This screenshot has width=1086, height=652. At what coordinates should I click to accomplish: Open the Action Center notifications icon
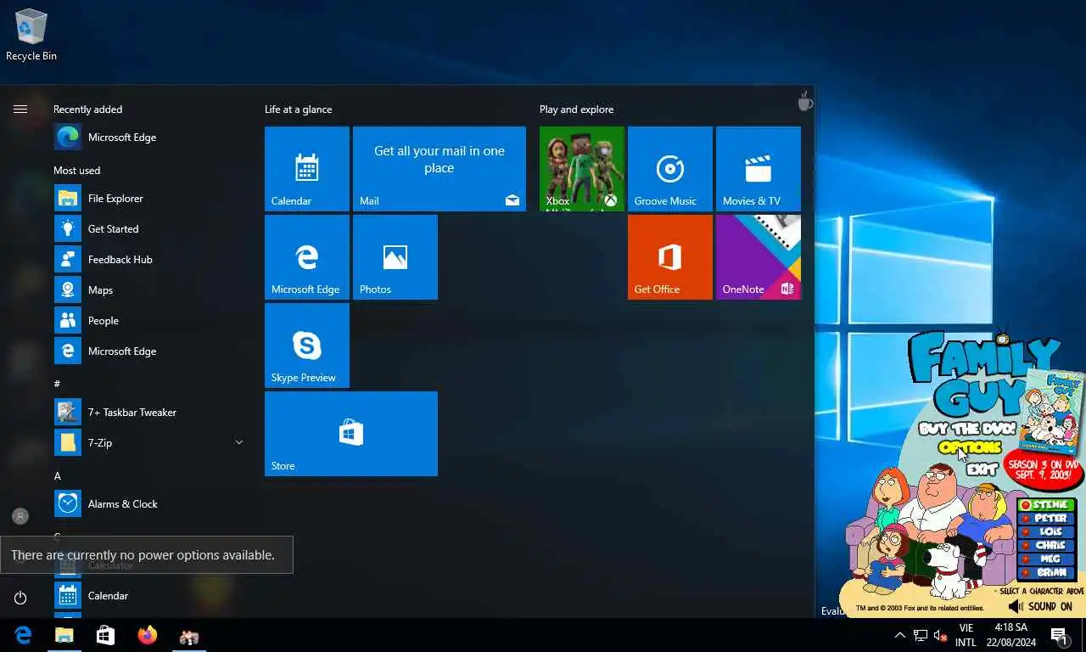click(1060, 635)
